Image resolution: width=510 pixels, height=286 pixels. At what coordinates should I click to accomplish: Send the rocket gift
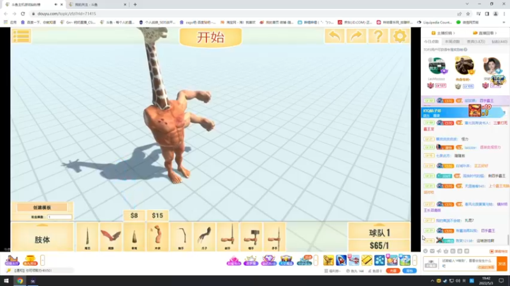coord(341,260)
